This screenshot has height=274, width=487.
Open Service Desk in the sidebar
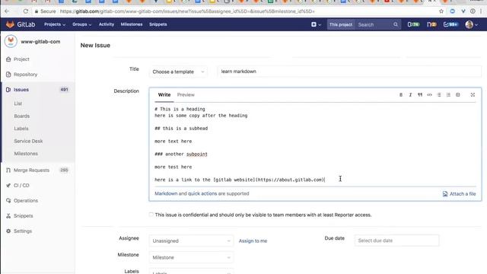[x=28, y=141]
